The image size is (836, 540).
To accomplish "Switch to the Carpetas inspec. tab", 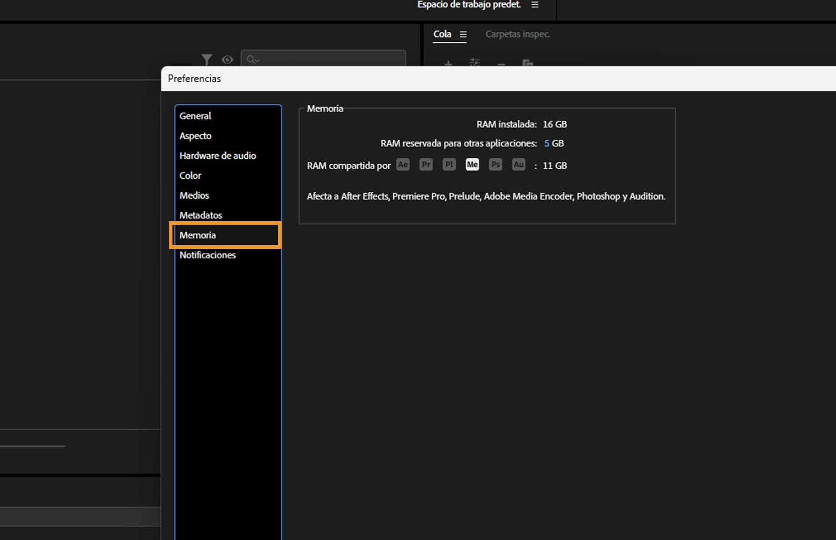I will click(517, 34).
